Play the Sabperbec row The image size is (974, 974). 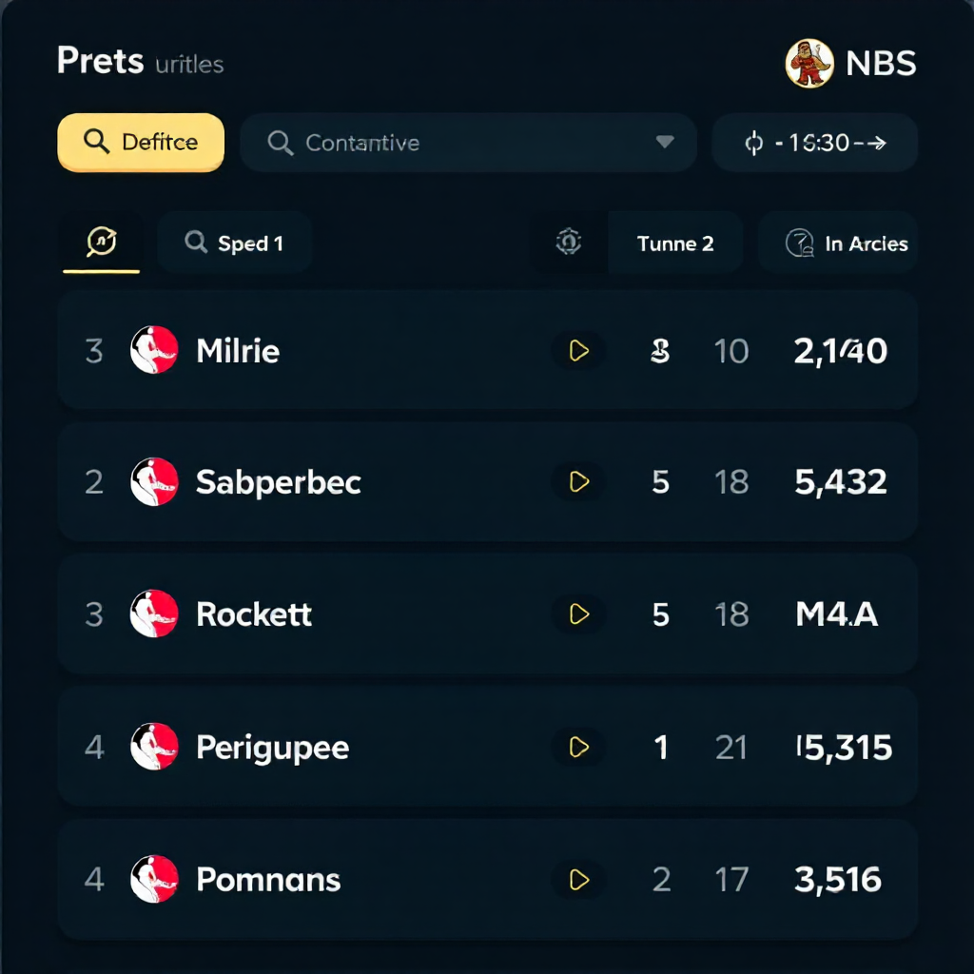(x=578, y=481)
